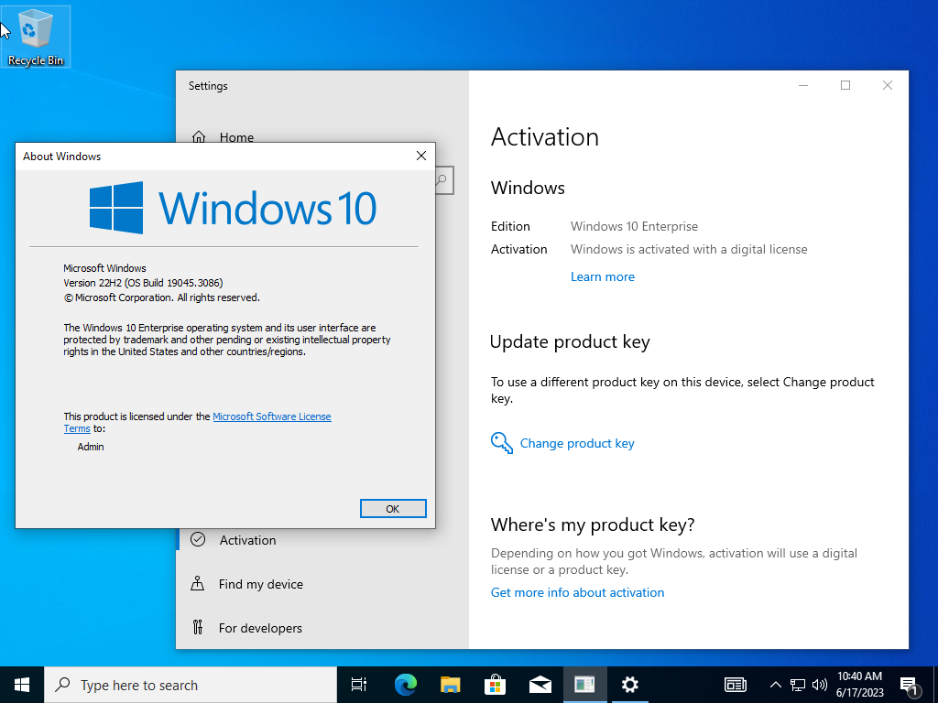This screenshot has height=703, width=938.
Task: Click the Windows 10 Enterprise edition value
Action: (x=634, y=227)
